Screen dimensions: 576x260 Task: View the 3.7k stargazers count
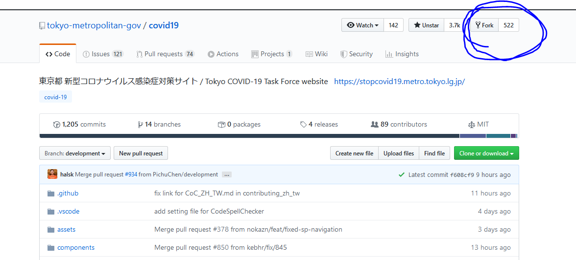[455, 25]
